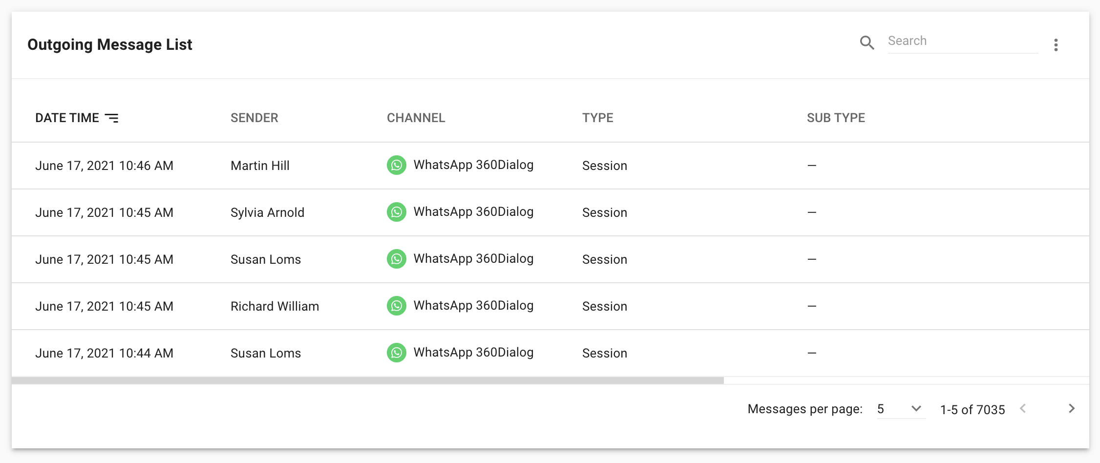Click the SUB TYPE column header
This screenshot has height=463, width=1100.
tap(835, 118)
